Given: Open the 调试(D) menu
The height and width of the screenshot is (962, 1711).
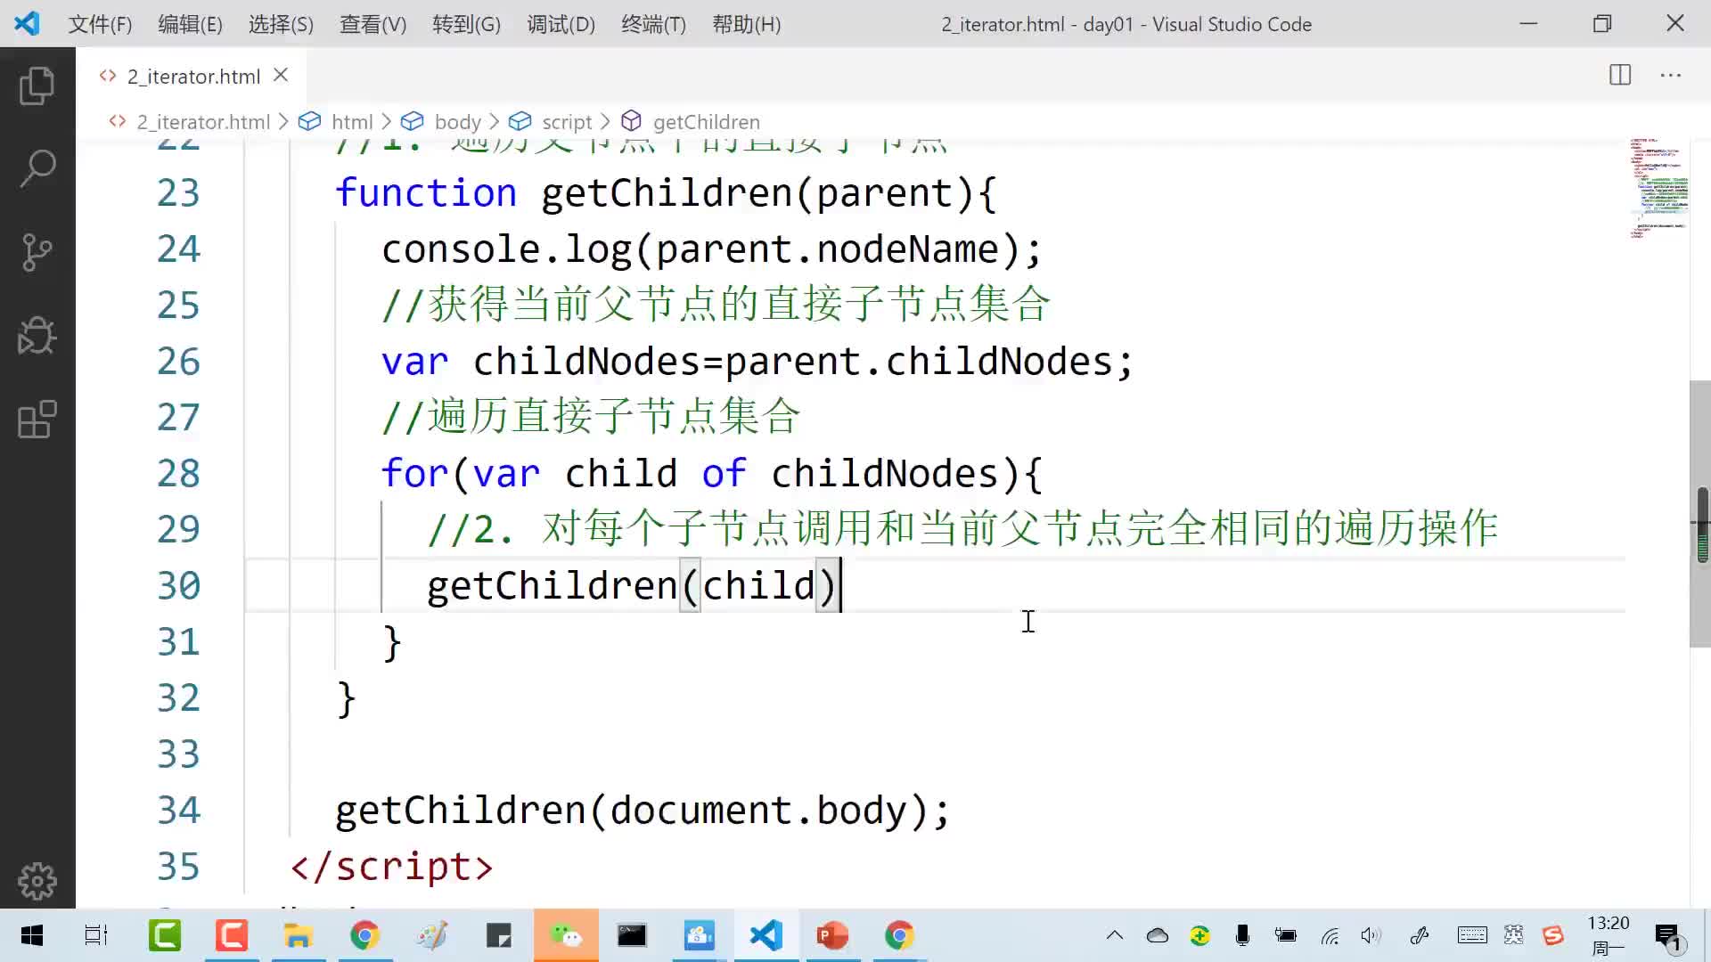Looking at the screenshot, I should pos(561,24).
